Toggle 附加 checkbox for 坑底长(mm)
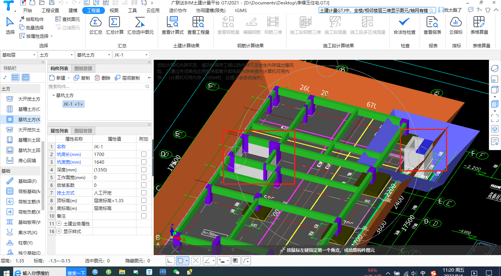Image resolution: width=501 pixels, height=276 pixels. [x=143, y=154]
